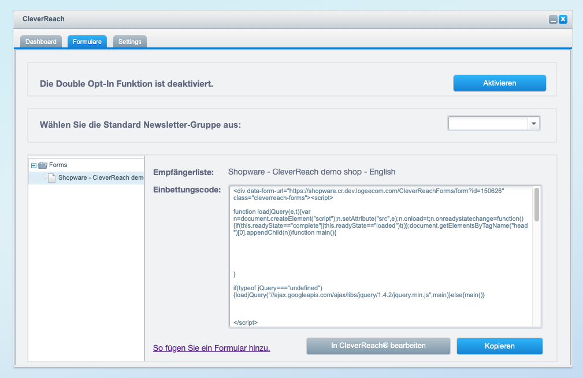Switch to the Settings tab

point(130,42)
